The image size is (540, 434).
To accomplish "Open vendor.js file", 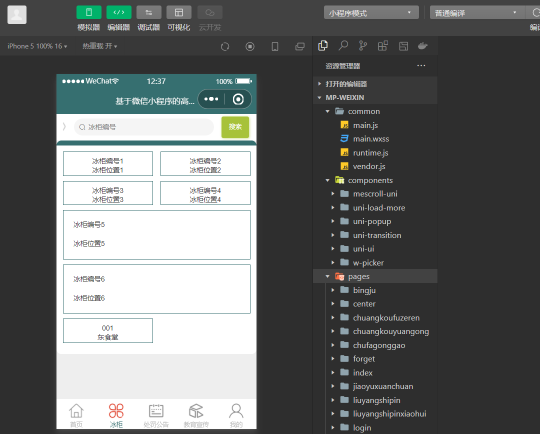I will point(375,166).
